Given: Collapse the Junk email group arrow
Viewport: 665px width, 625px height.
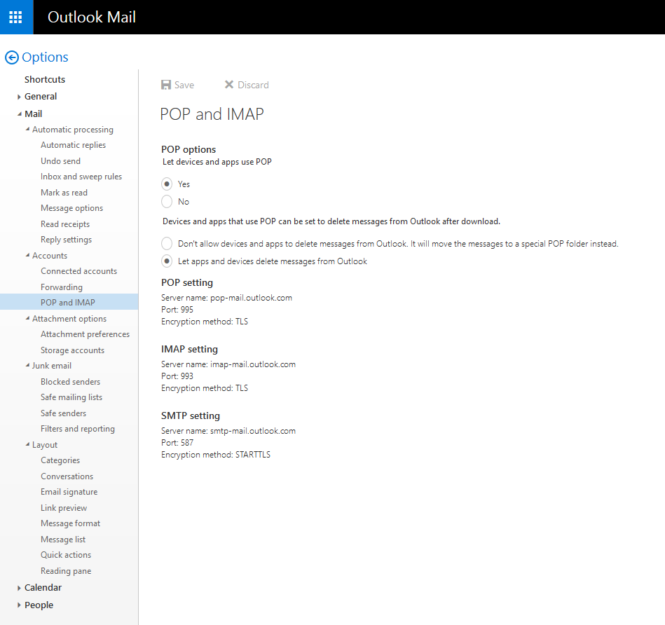Looking at the screenshot, I should (27, 366).
